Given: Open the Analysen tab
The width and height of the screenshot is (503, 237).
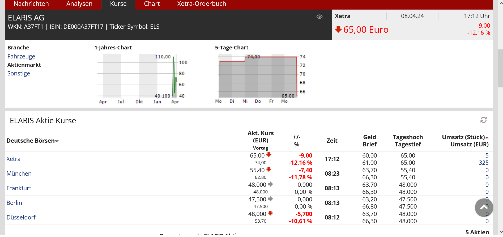Looking at the screenshot, I should click(79, 4).
